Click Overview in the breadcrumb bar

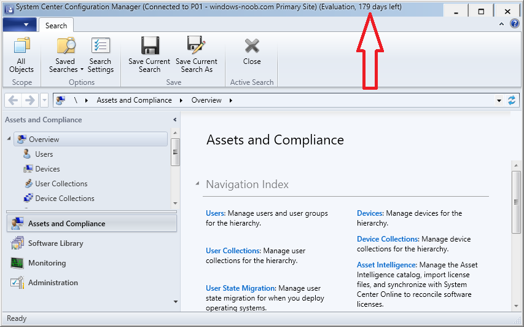point(206,100)
